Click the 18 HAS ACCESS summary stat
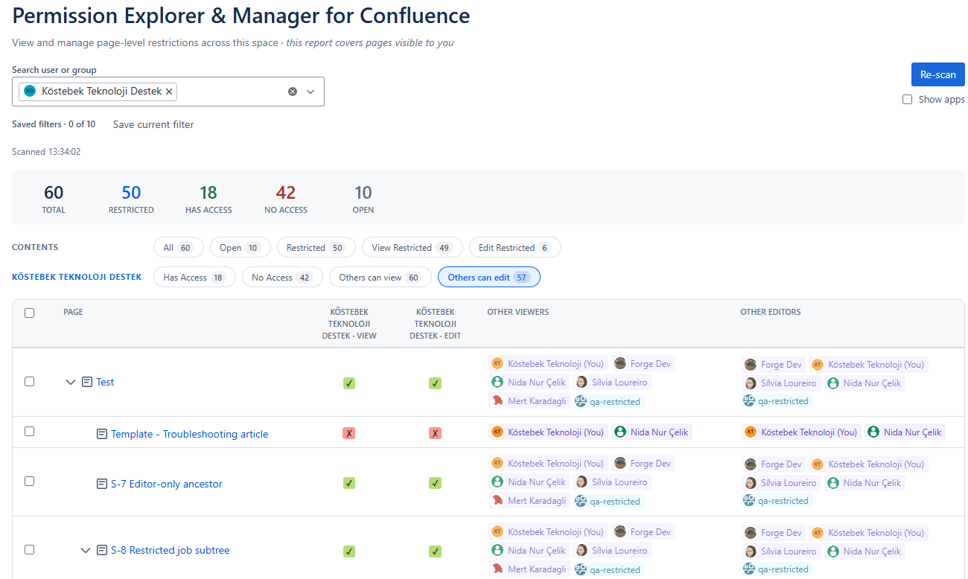The width and height of the screenshot is (968, 579). (208, 199)
